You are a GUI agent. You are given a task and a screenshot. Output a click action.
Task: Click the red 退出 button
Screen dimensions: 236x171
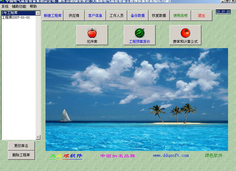201,15
